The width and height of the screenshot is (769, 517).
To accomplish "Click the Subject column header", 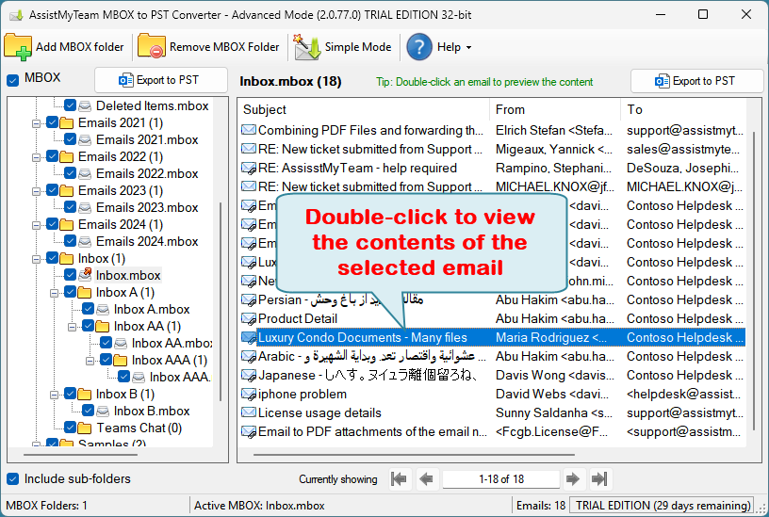I will coord(364,110).
